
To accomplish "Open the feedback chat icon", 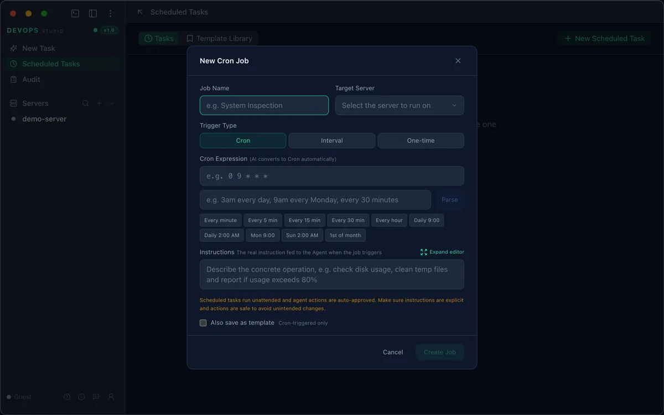I will pyautogui.click(x=96, y=397).
